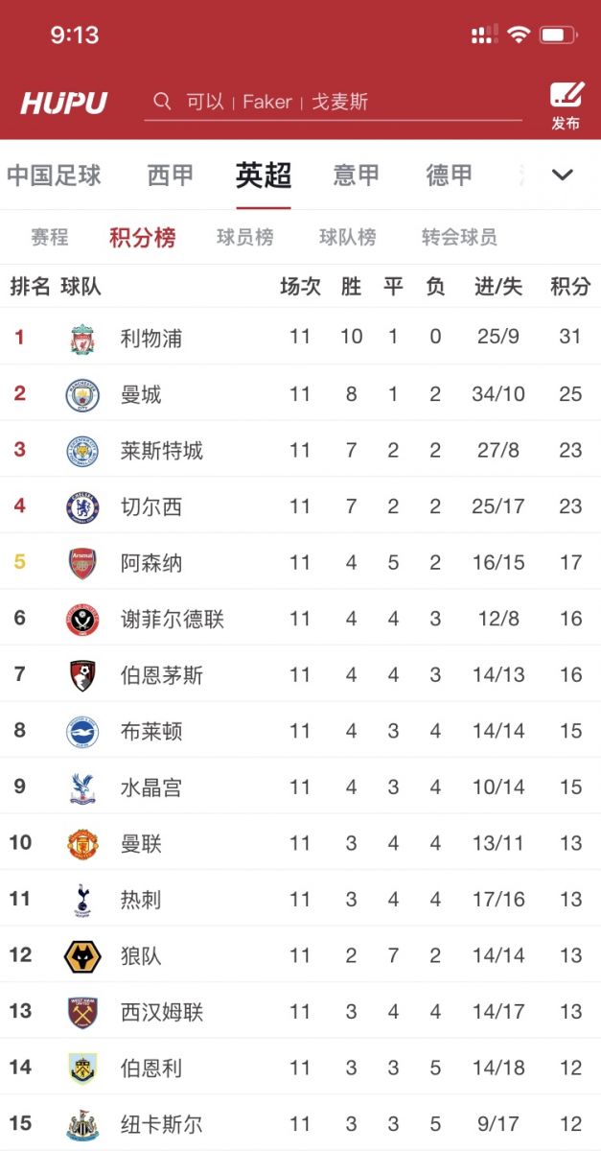
Task: Open Liverpool club crest
Action: 82,339
